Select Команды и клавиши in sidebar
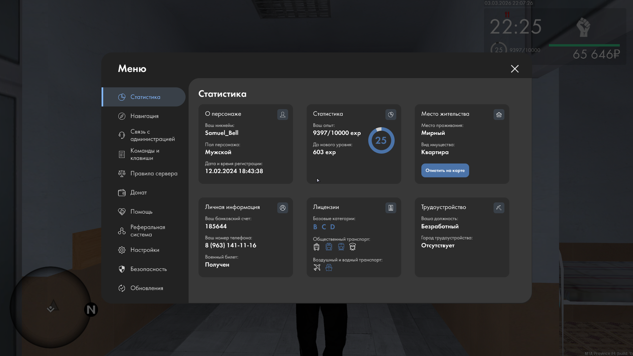 (x=144, y=154)
